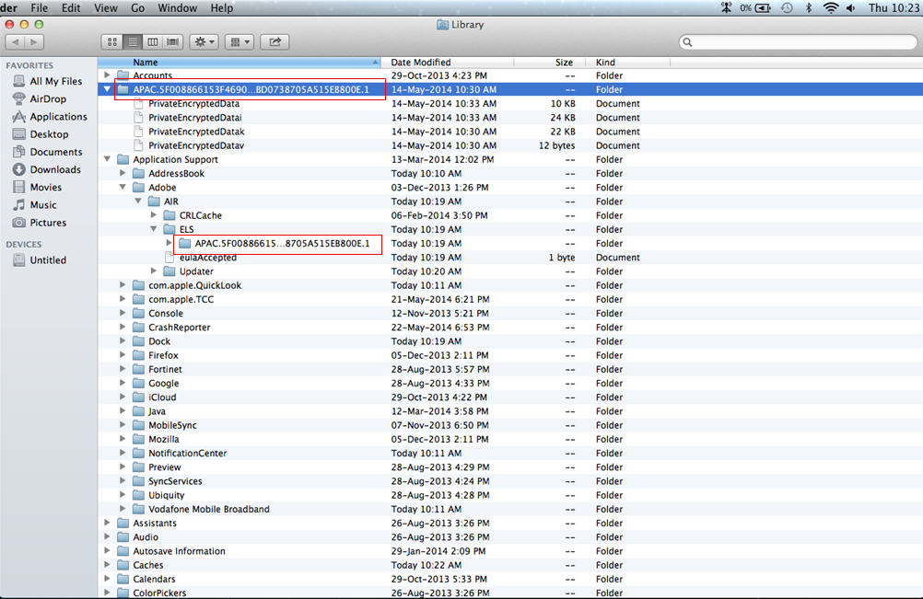Expand the Accounts folder
923x599 pixels.
click(108, 75)
